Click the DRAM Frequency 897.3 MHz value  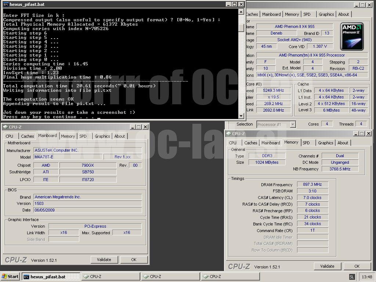coord(312,184)
